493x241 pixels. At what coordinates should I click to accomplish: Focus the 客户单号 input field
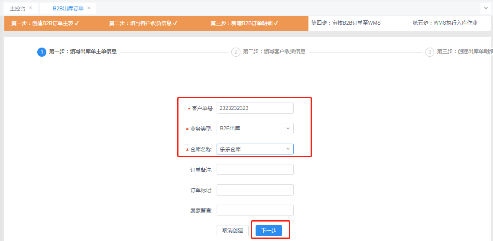tap(255, 108)
